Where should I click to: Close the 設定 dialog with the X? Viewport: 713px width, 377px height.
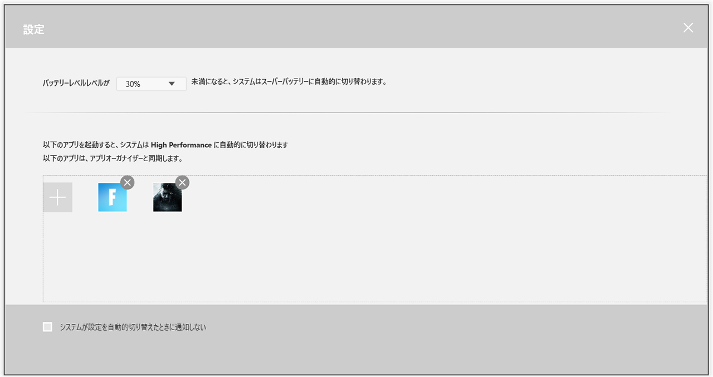[x=688, y=28]
